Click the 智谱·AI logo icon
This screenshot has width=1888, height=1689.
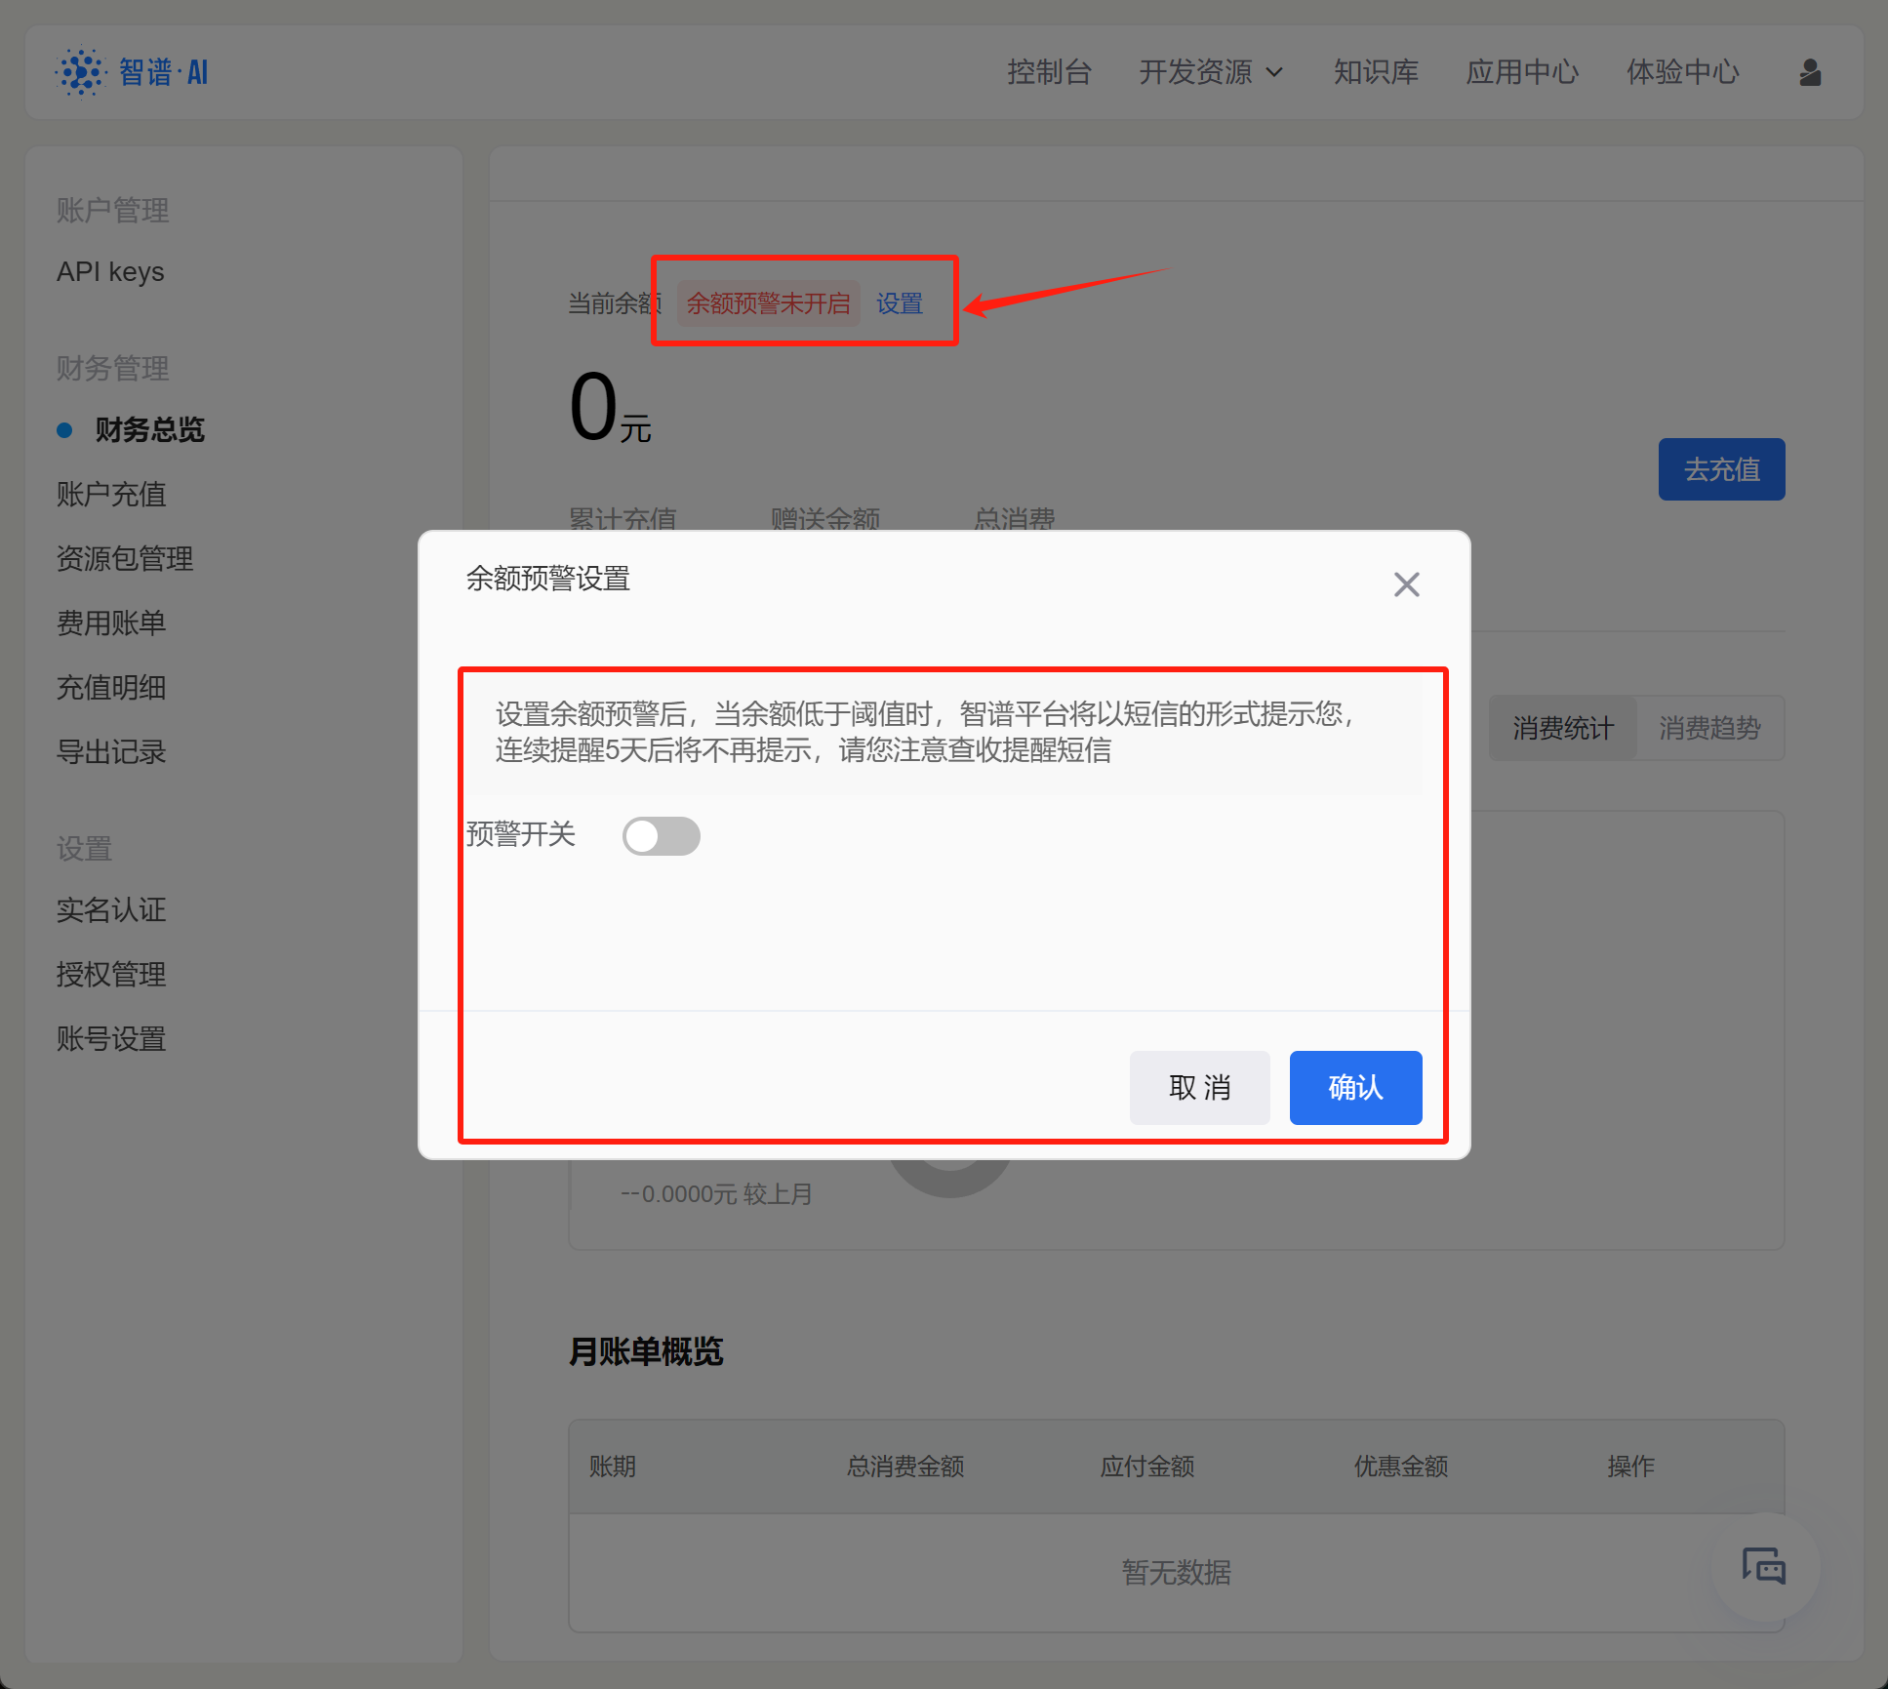[x=81, y=72]
